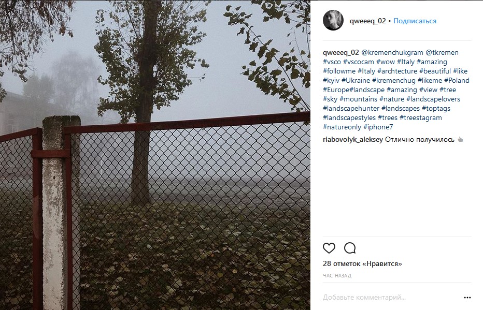The height and width of the screenshot is (310, 483).
Task: Open comments via speech bubble icon
Action: 350,248
